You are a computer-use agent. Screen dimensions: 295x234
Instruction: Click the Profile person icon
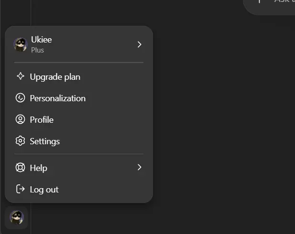click(20, 119)
